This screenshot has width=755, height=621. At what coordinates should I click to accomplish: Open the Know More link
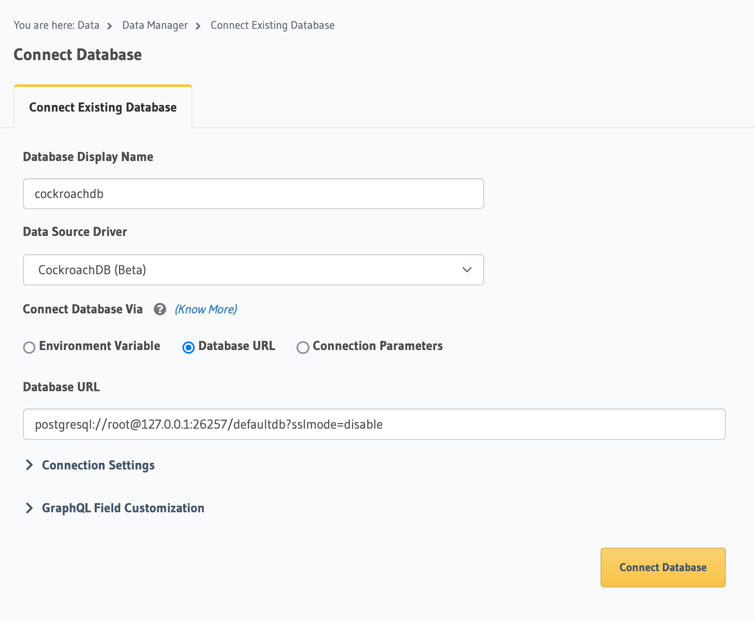click(206, 309)
